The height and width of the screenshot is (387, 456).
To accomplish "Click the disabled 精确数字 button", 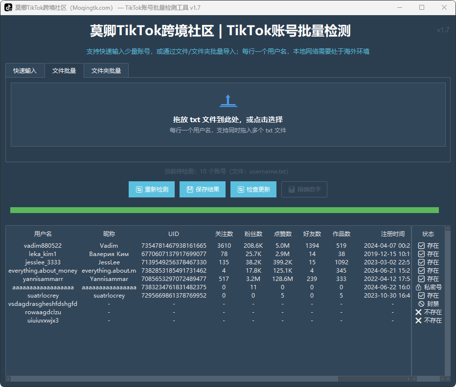I will click(304, 190).
